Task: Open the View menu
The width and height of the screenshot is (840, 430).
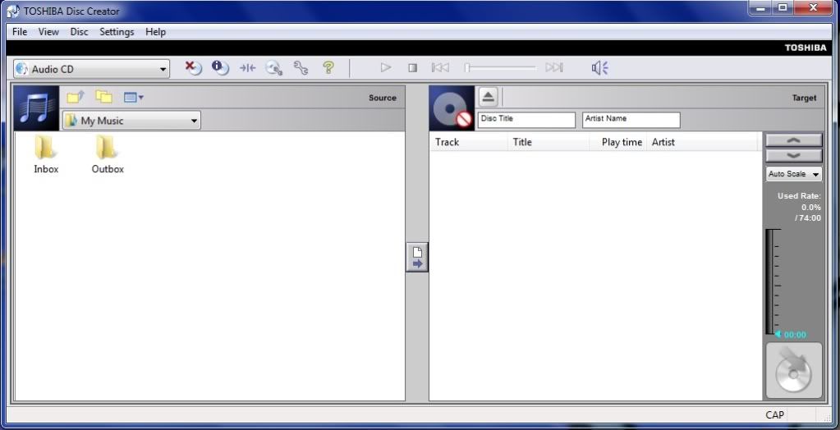Action: (x=48, y=32)
